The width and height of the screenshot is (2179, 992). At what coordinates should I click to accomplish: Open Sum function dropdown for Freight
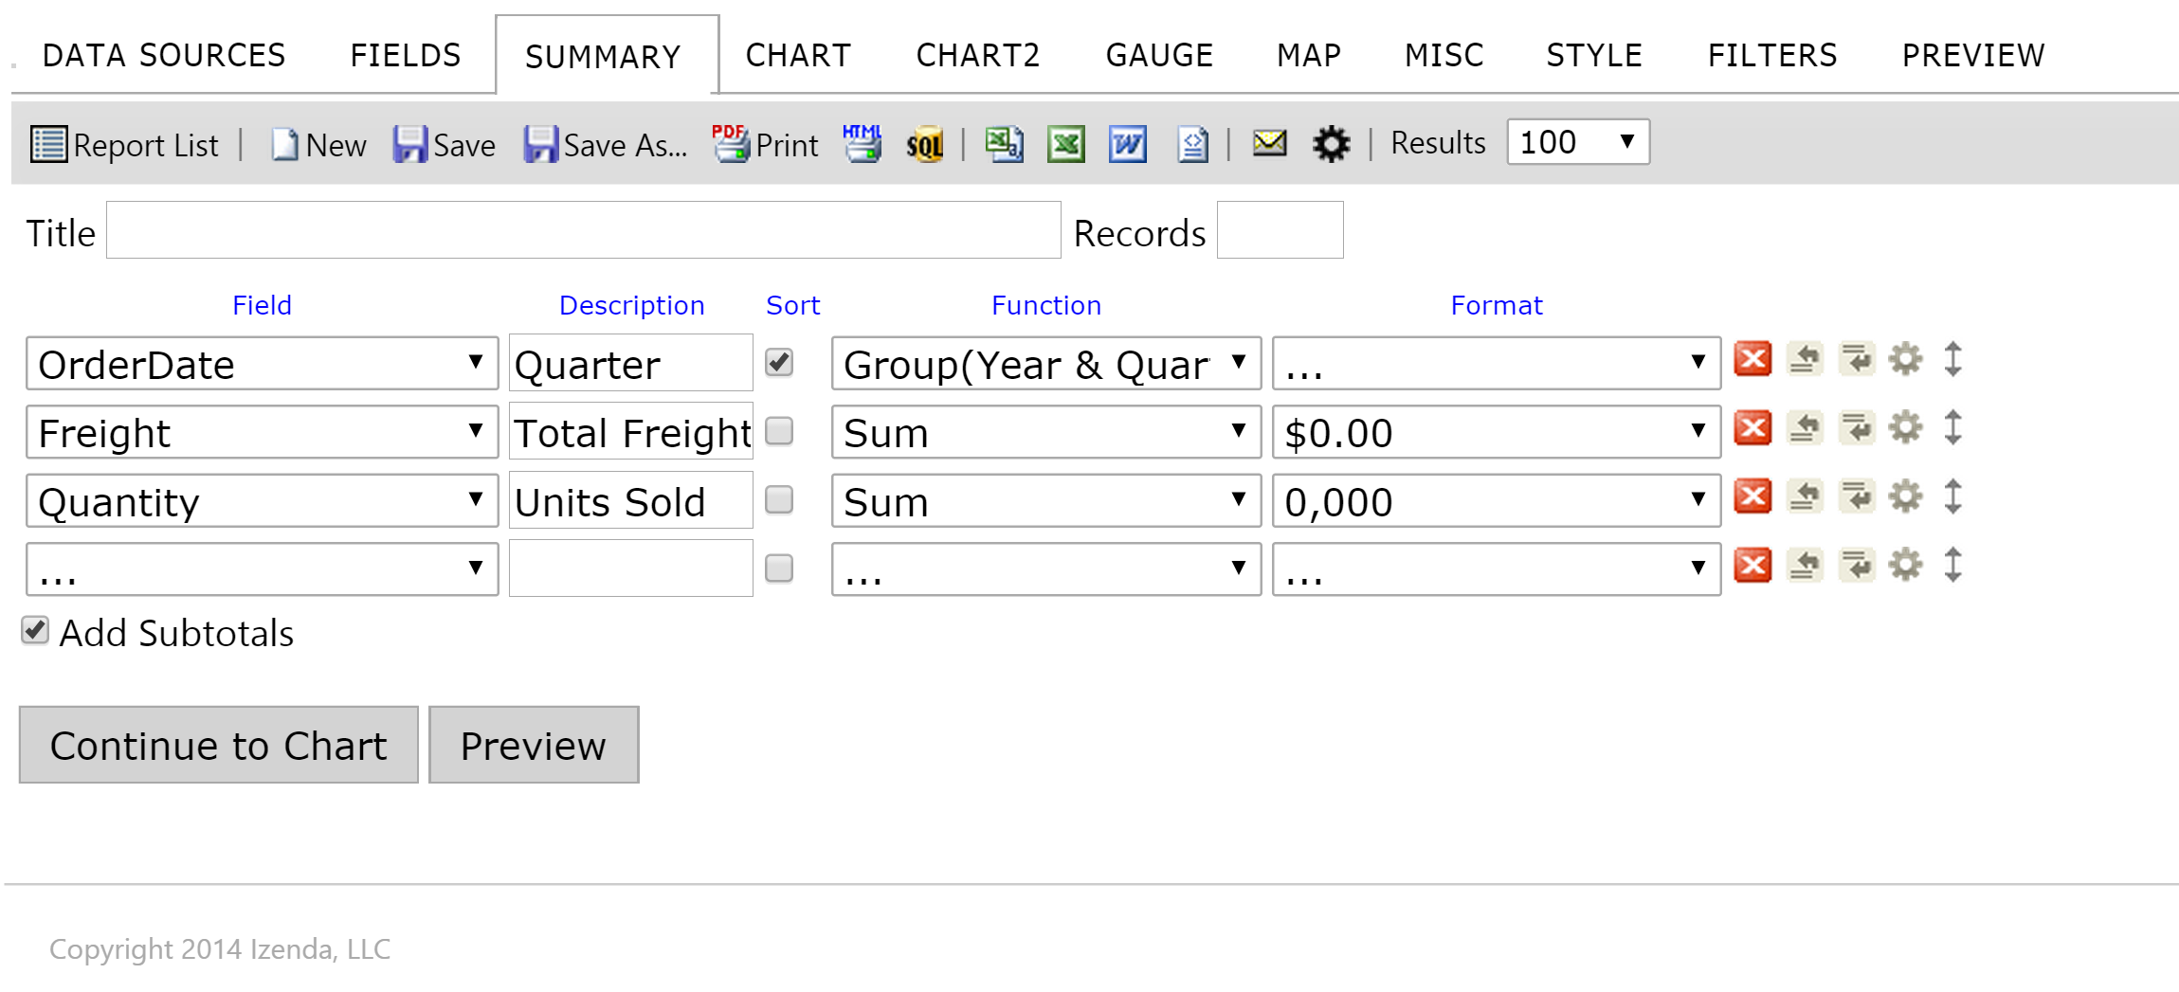(1045, 432)
